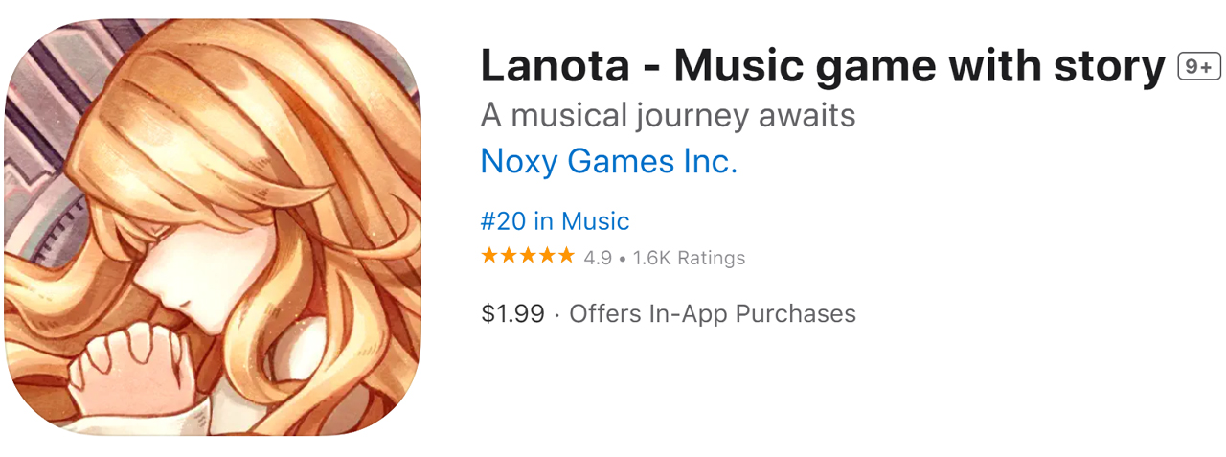Click the Offers In-App Purchases text
The width and height of the screenshot is (1226, 457).
coord(713,313)
